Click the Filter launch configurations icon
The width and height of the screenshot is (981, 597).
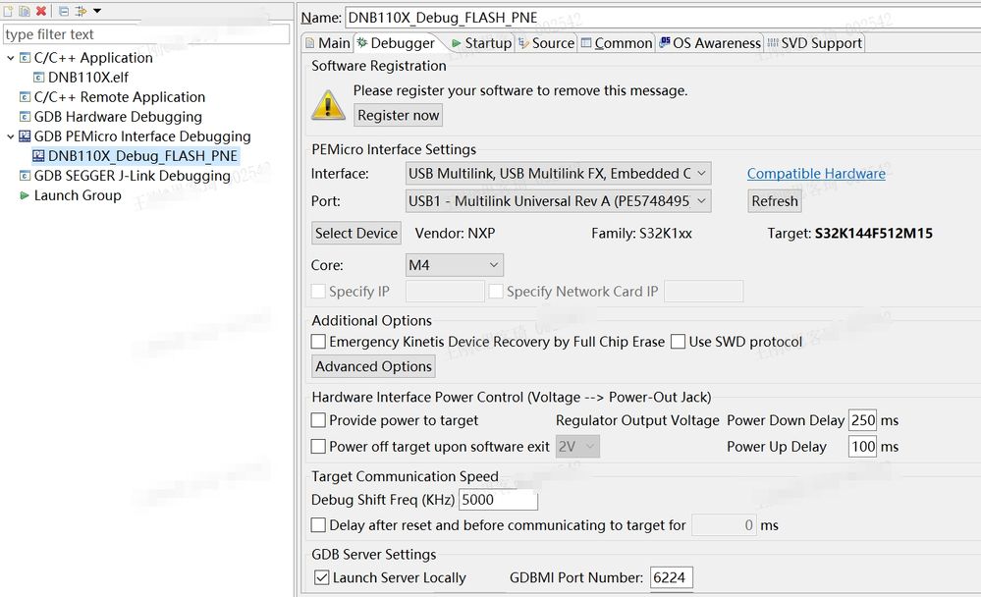81,11
